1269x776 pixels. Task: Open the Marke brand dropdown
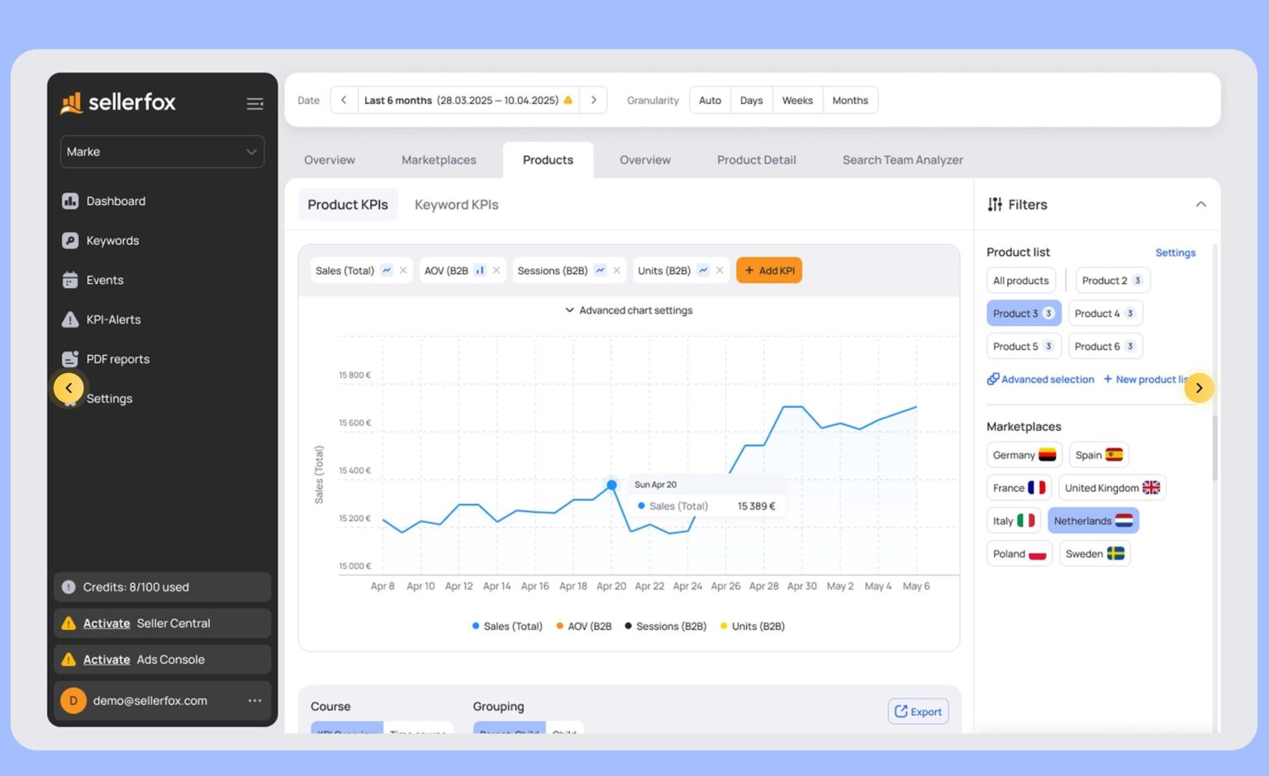pos(162,152)
